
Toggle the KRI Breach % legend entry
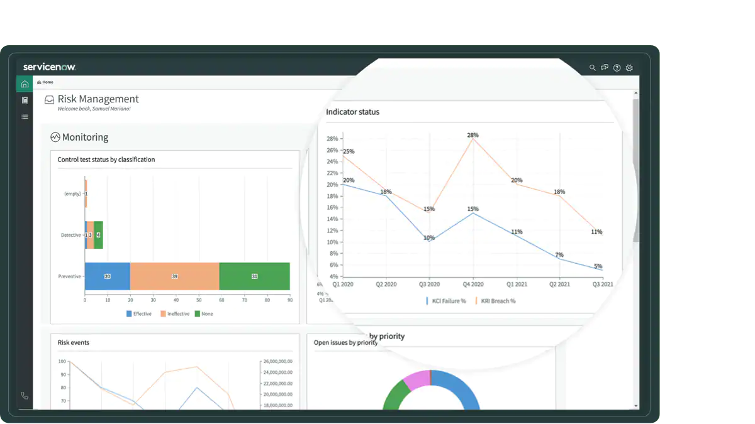click(495, 301)
